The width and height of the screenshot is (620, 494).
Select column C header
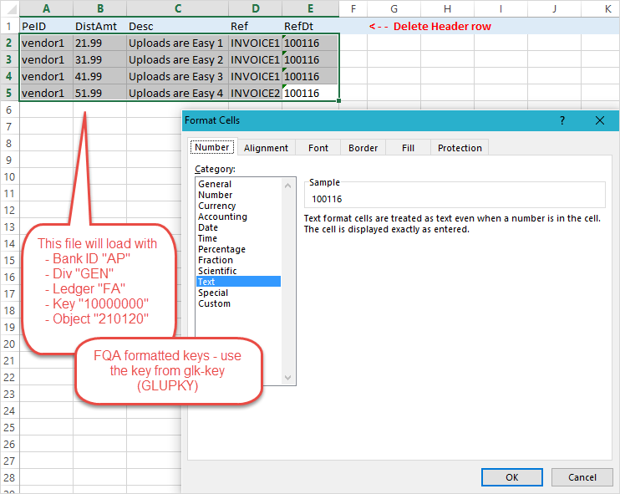click(x=176, y=8)
